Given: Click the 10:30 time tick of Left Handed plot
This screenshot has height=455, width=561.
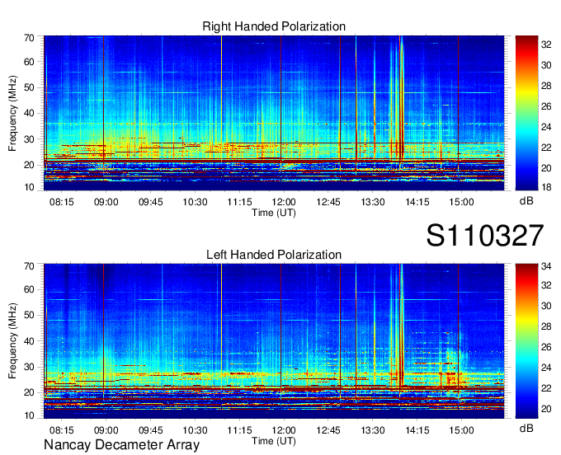Looking at the screenshot, I should [x=195, y=430].
